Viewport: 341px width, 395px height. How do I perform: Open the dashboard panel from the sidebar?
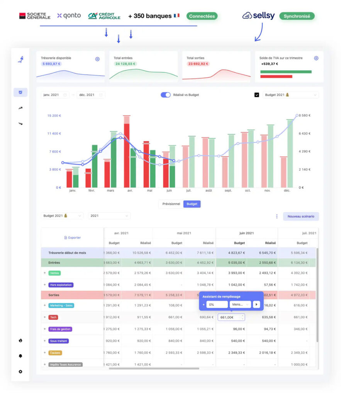(20, 92)
